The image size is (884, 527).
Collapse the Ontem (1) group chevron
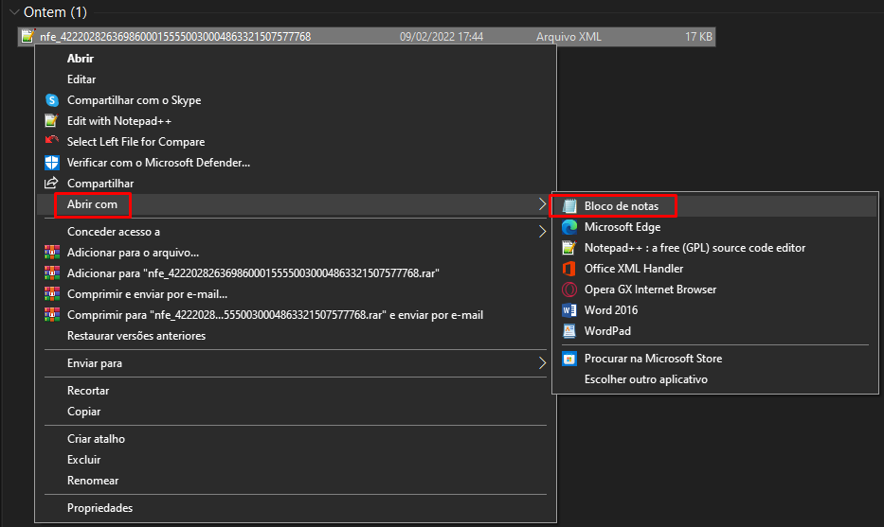pyautogui.click(x=14, y=11)
